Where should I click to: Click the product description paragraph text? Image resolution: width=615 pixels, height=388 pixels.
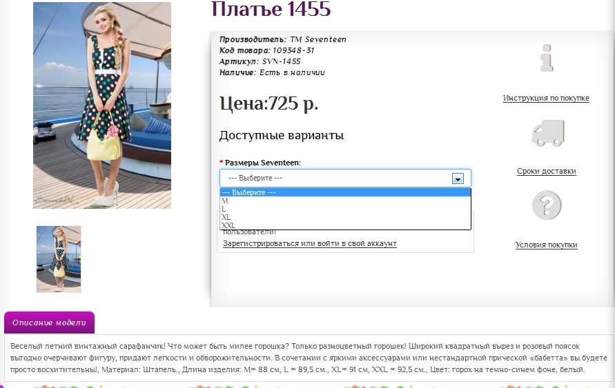(x=309, y=358)
